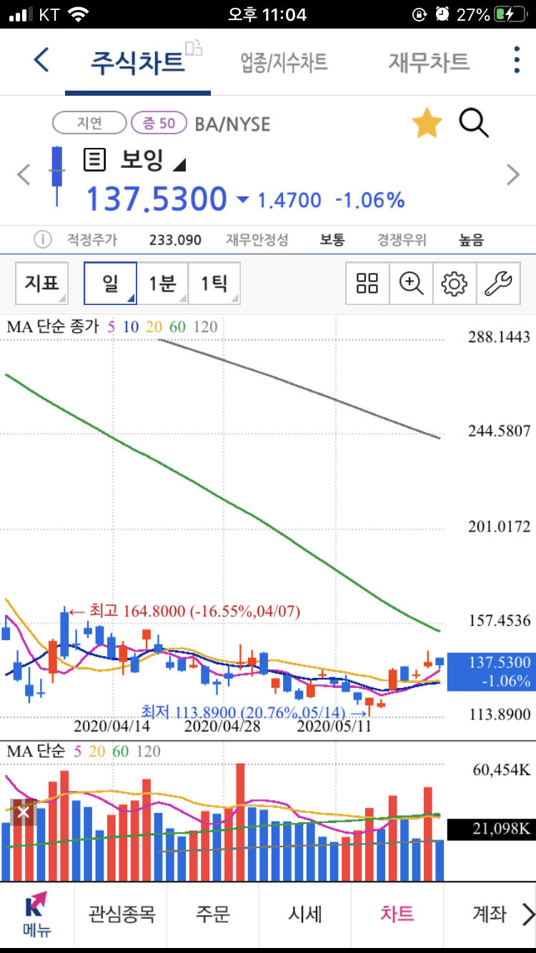The width and height of the screenshot is (536, 953).
Task: Go back with the left arrow
Action: 41,60
